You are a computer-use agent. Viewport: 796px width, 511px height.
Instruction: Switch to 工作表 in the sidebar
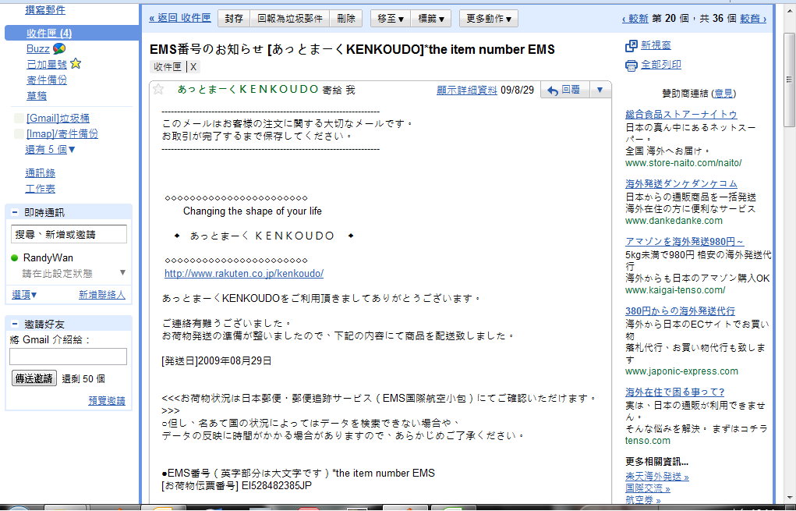pyautogui.click(x=39, y=186)
